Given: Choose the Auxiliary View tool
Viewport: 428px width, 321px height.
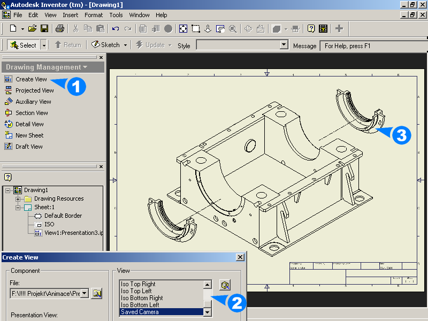Looking at the screenshot, I should 33,102.
